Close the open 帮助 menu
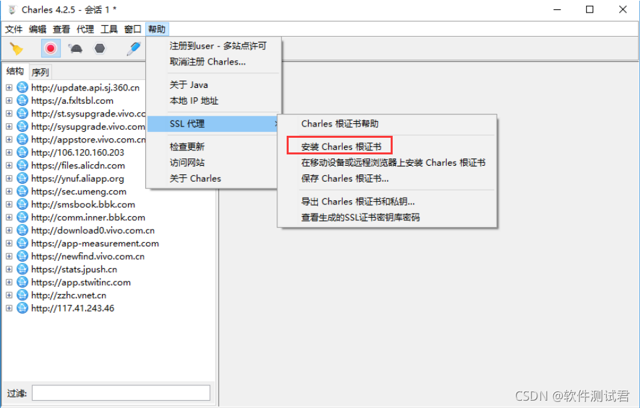640x408 pixels. pyautogui.click(x=157, y=29)
